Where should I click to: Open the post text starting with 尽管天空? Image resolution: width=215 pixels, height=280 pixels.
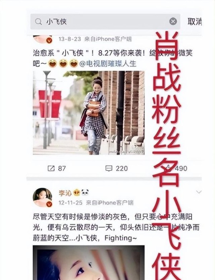(116, 227)
